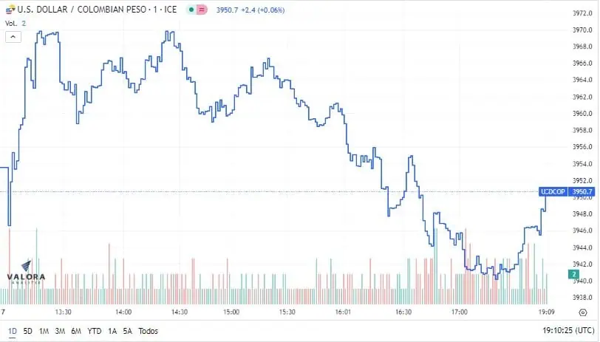Choose the 6M time range
This screenshot has width=600, height=342.
click(x=76, y=331)
